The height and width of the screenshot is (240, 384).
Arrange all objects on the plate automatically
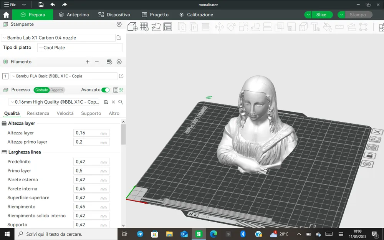(168, 27)
